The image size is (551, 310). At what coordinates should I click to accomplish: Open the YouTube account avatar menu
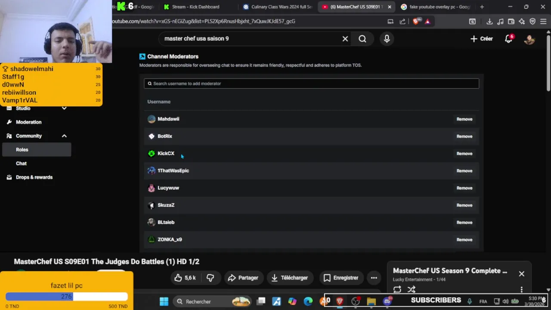click(x=529, y=39)
